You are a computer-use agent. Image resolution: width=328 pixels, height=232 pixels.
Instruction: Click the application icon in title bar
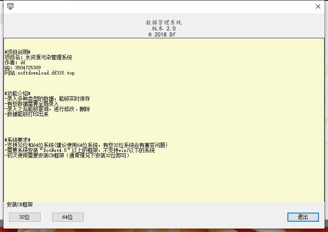point(10,6)
